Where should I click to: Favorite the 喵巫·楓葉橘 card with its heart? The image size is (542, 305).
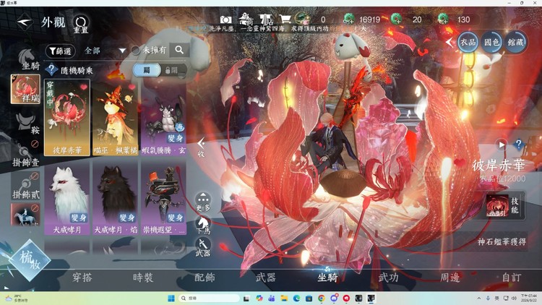pos(132,87)
